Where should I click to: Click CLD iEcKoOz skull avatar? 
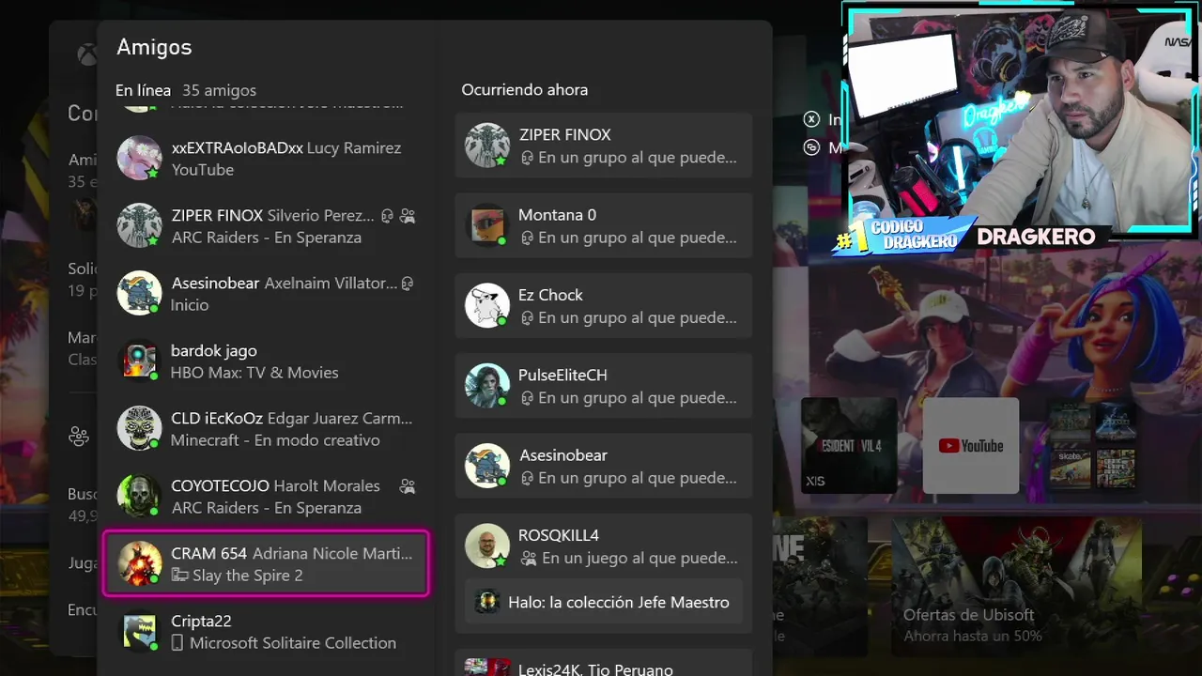point(139,428)
